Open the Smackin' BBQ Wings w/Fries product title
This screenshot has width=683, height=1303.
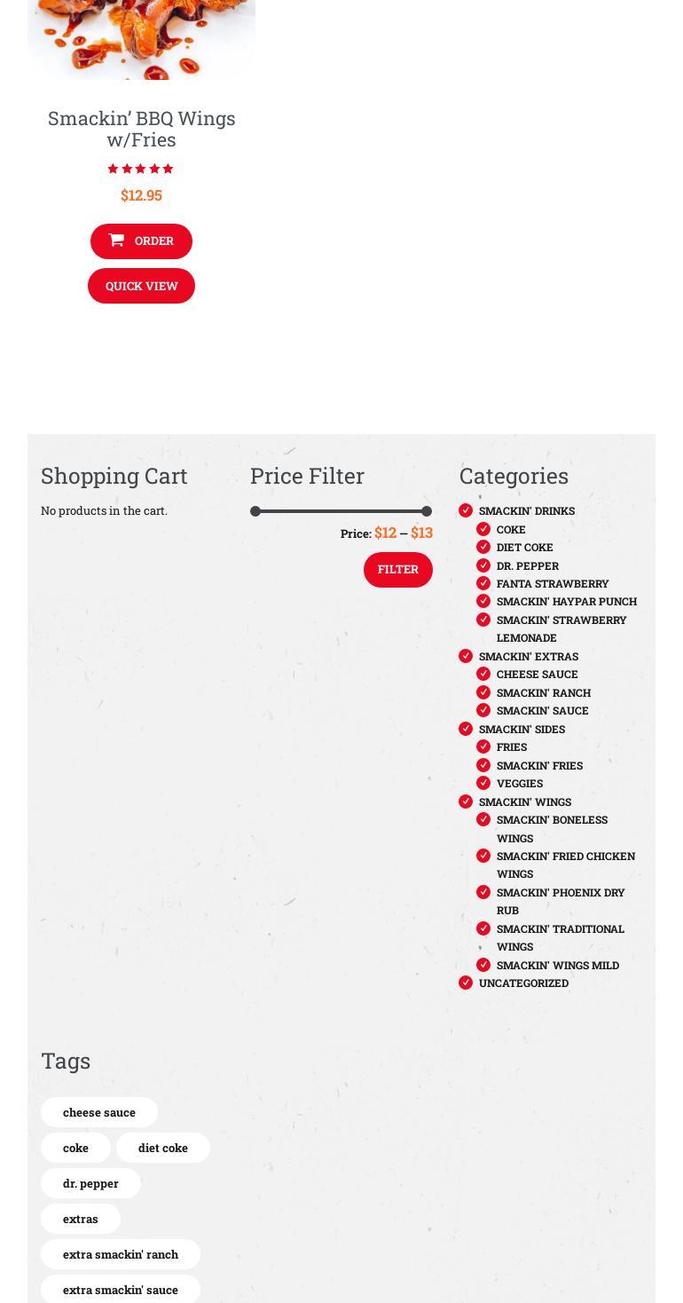[x=141, y=129]
